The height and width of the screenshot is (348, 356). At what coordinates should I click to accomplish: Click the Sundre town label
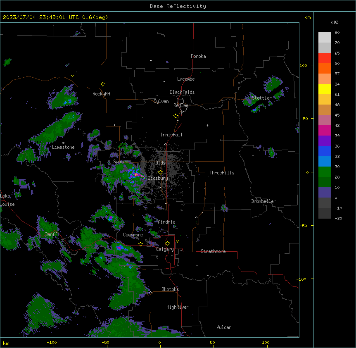click(x=121, y=162)
